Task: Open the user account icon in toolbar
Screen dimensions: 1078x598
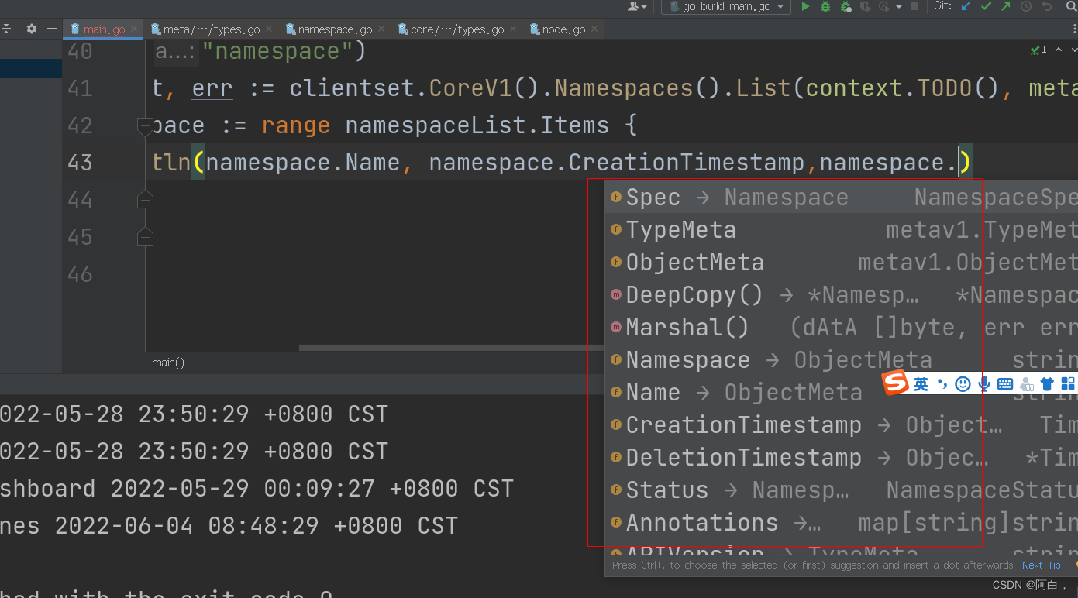Action: pyautogui.click(x=636, y=6)
